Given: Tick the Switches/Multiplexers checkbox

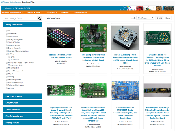Looking at the screenshot, I should point(7,85).
